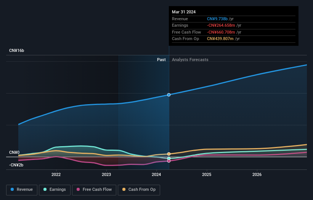Toggle the Earnings legend button
The width and height of the screenshot is (313, 200).
point(55,190)
